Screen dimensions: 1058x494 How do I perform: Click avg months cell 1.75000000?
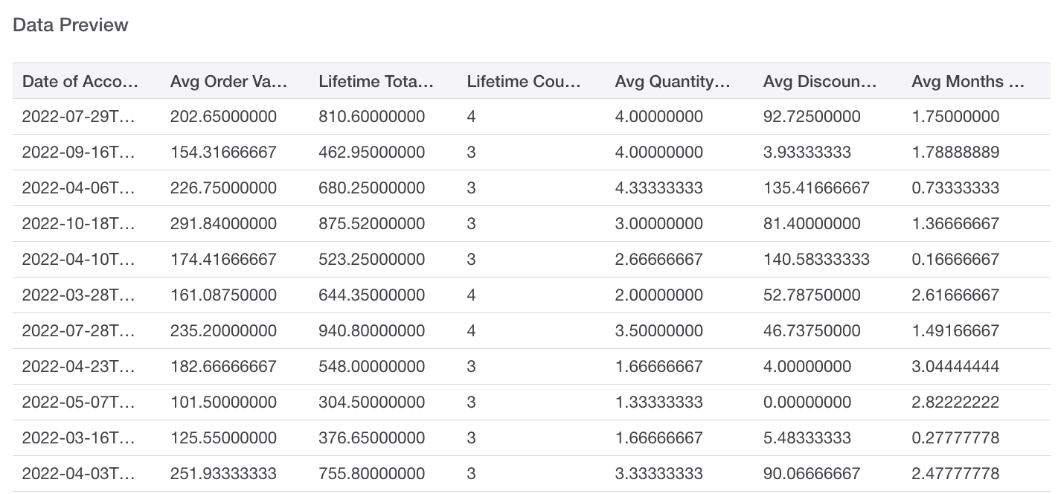click(x=955, y=117)
